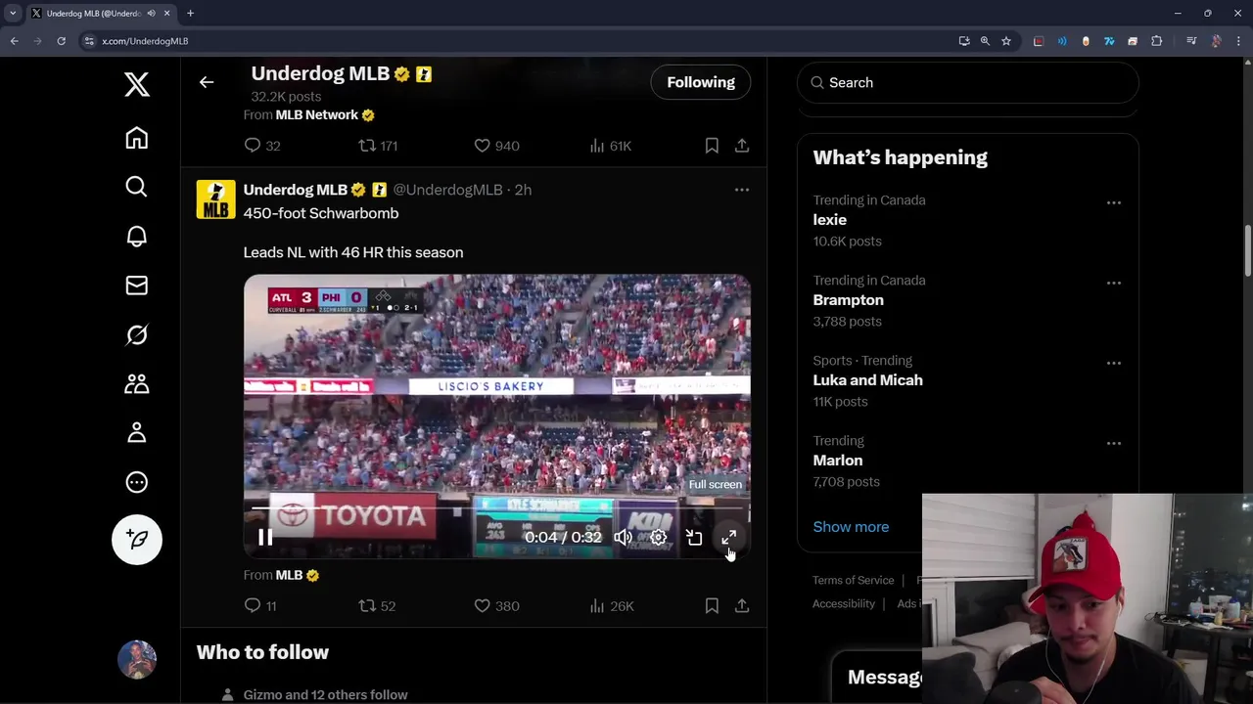Go to Home in the sidebar
This screenshot has height=704, width=1253.
pyautogui.click(x=137, y=138)
